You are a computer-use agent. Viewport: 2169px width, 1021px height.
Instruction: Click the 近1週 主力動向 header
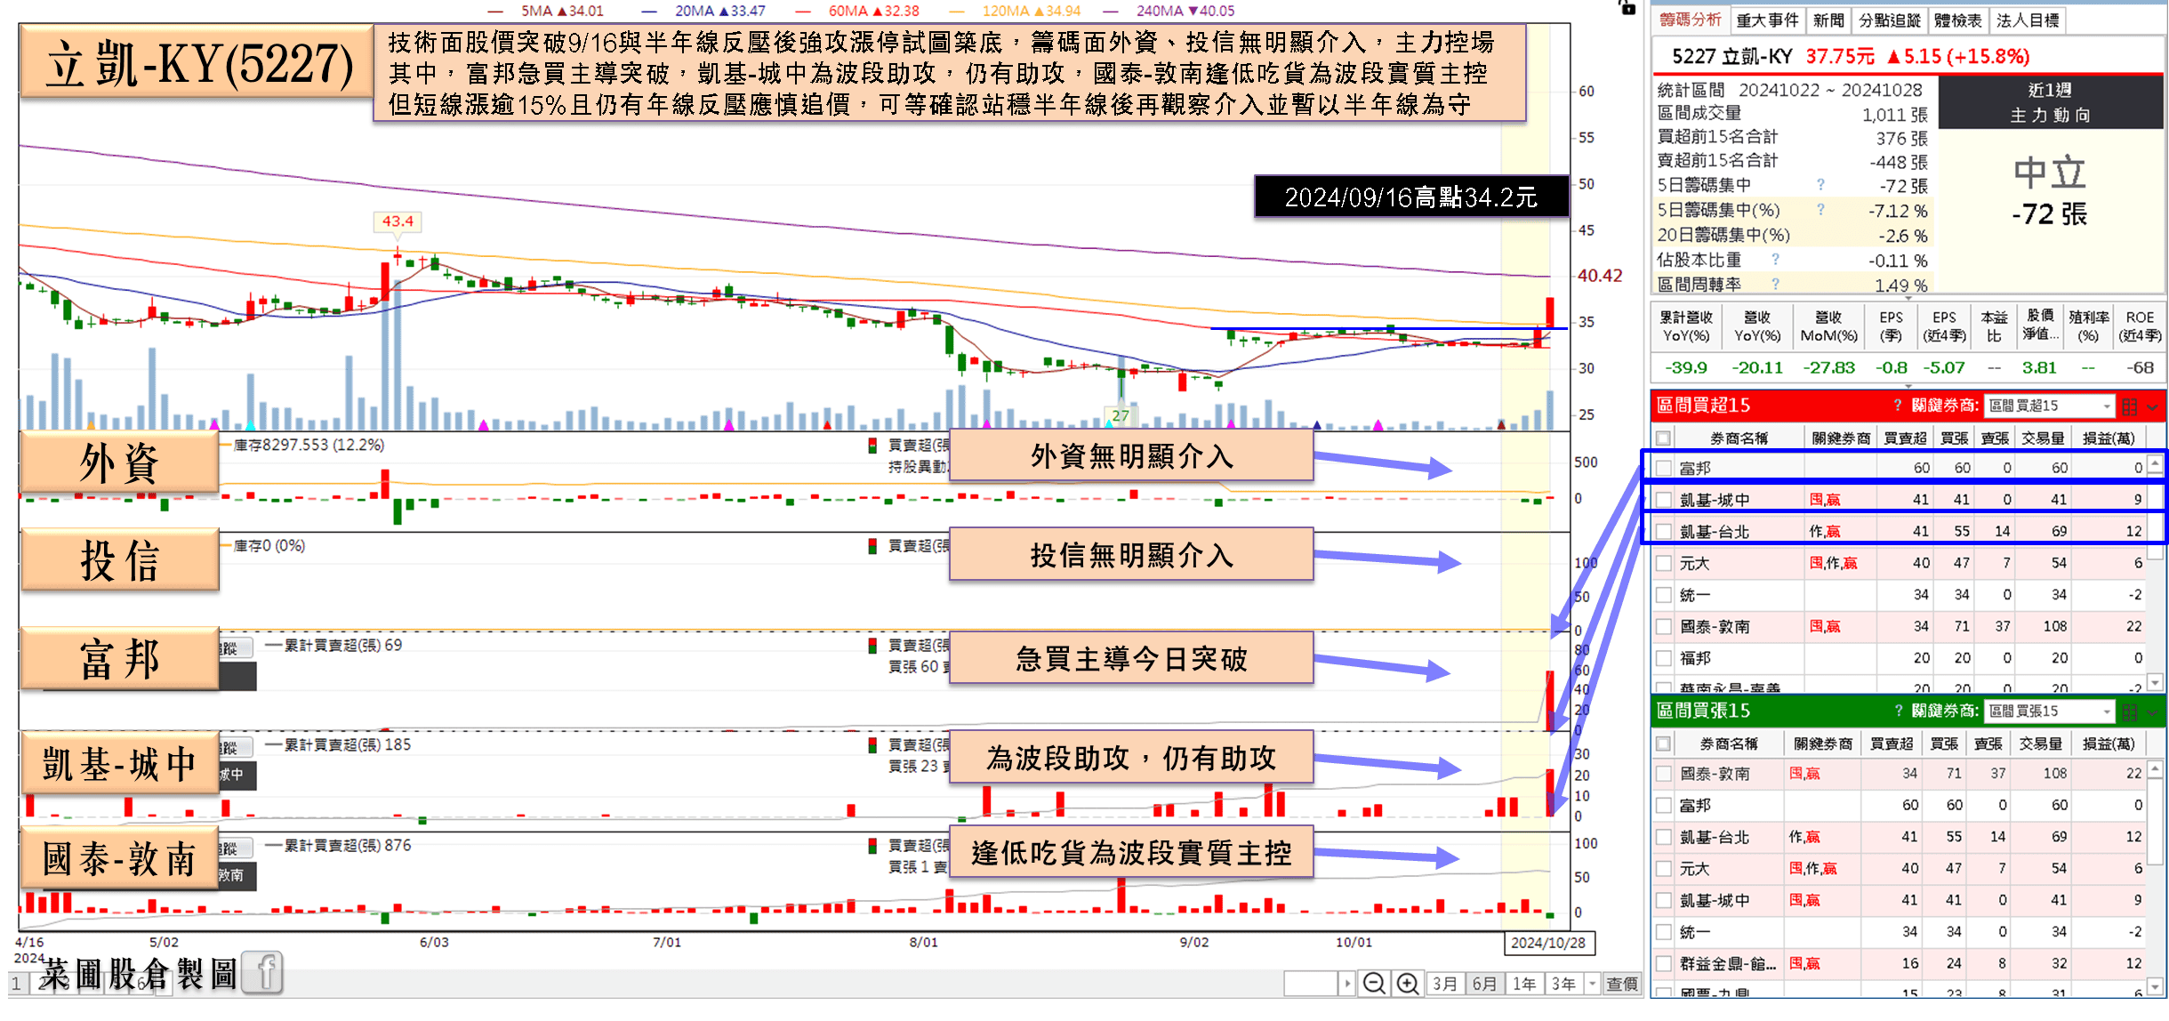click(x=2050, y=102)
